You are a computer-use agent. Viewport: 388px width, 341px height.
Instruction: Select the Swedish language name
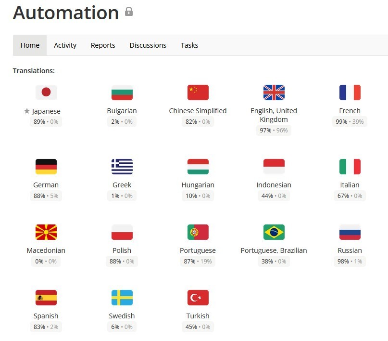[x=122, y=316]
